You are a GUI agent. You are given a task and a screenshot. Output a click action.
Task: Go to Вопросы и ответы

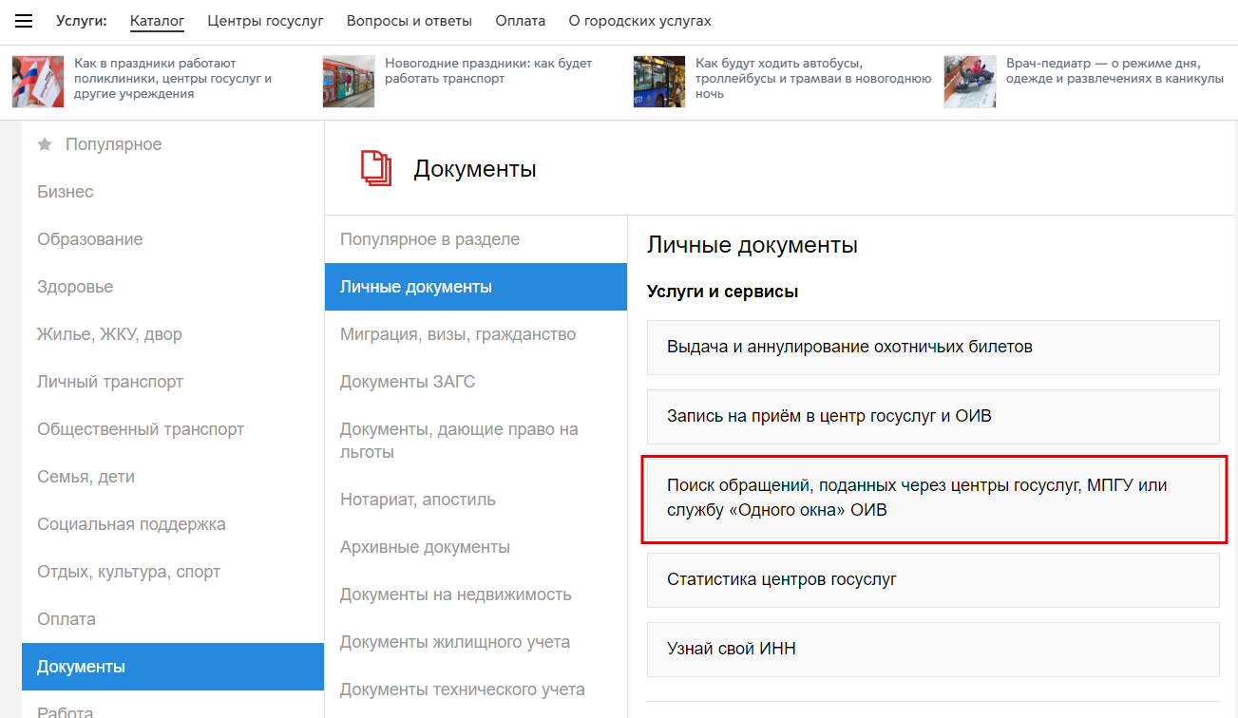[409, 21]
